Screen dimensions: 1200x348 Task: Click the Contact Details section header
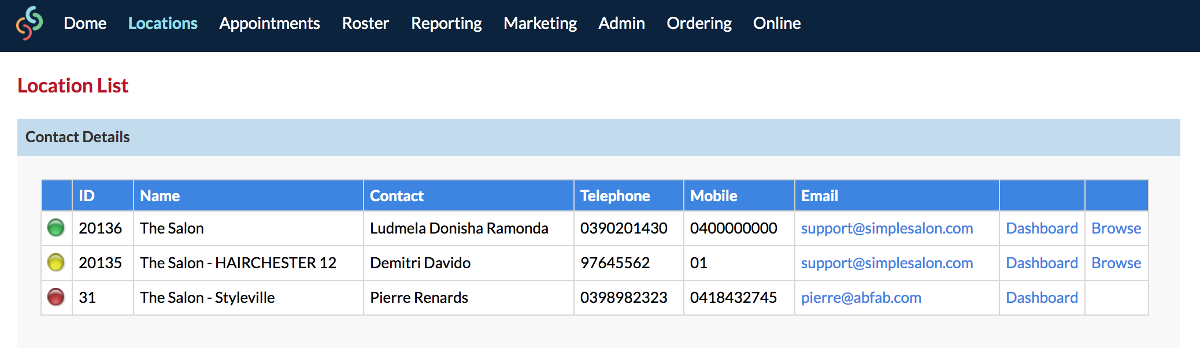(77, 137)
